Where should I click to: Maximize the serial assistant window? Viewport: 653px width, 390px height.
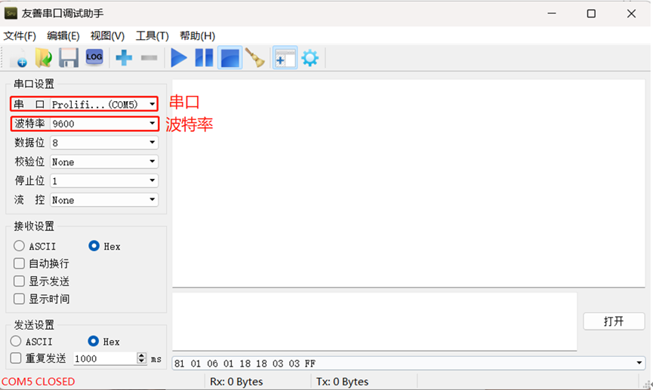pos(591,14)
